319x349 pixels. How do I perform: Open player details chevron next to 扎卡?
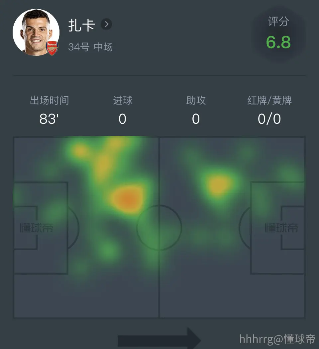(x=106, y=24)
